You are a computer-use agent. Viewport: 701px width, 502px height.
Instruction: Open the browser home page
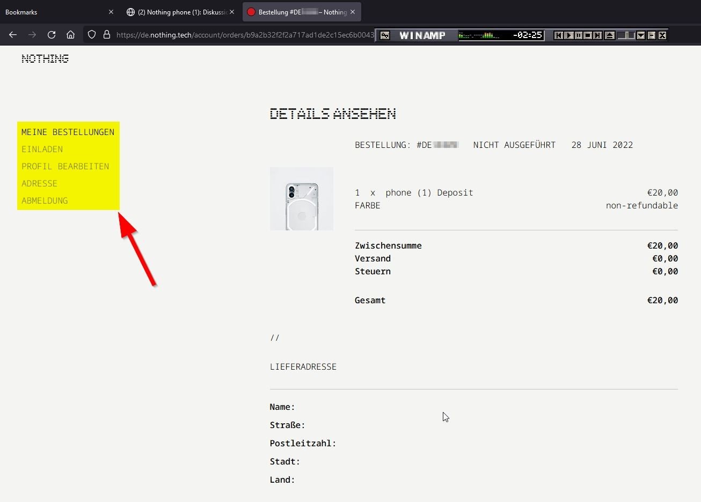pyautogui.click(x=70, y=35)
